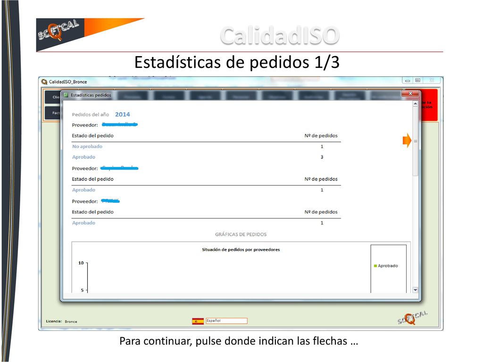Click 'Aprobado' row showing 3 orders
The height and width of the screenshot is (362, 483).
206,157
